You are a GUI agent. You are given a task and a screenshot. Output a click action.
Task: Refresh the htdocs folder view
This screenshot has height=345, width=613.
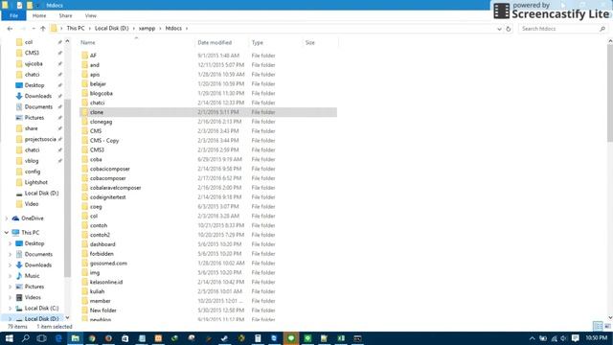pos(509,29)
